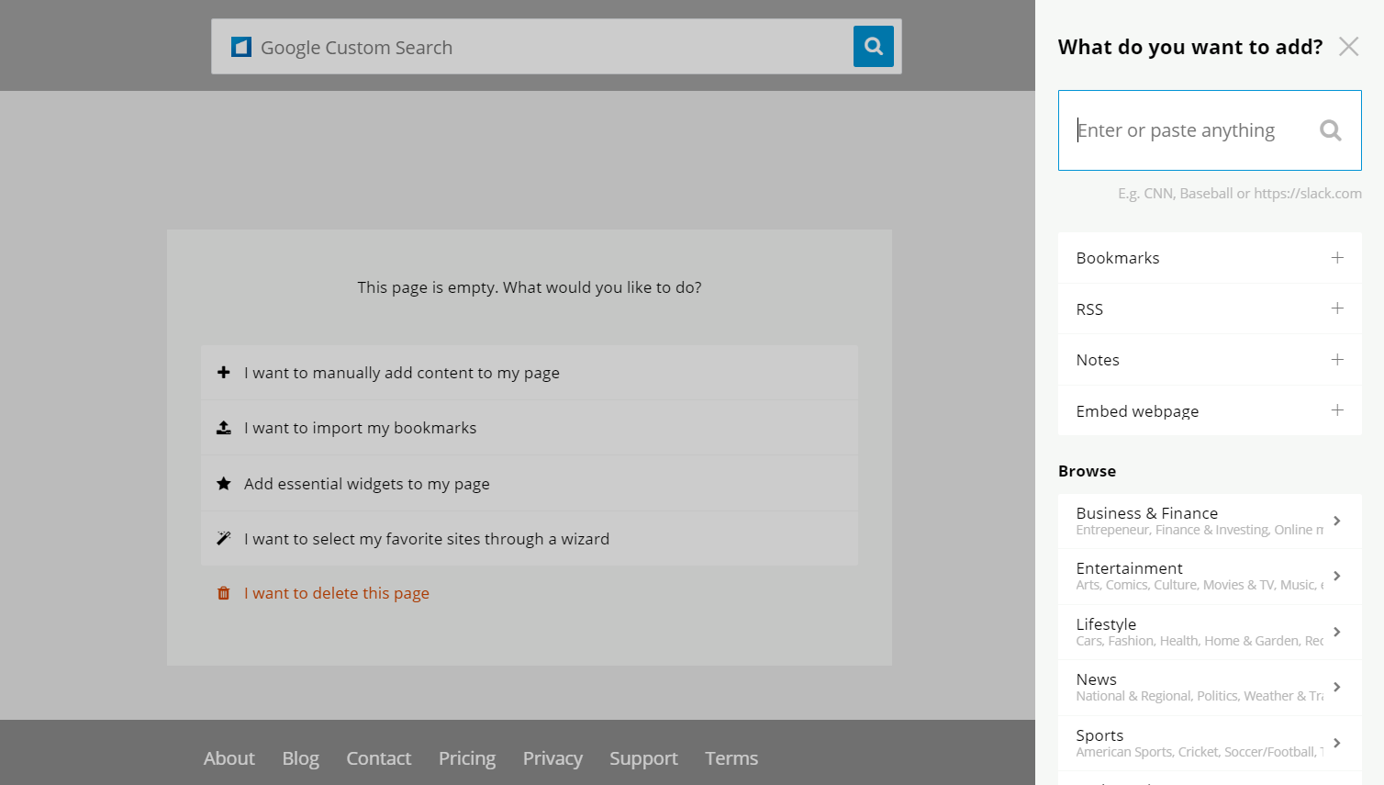Click the Google logo inside the search bar

click(x=240, y=46)
